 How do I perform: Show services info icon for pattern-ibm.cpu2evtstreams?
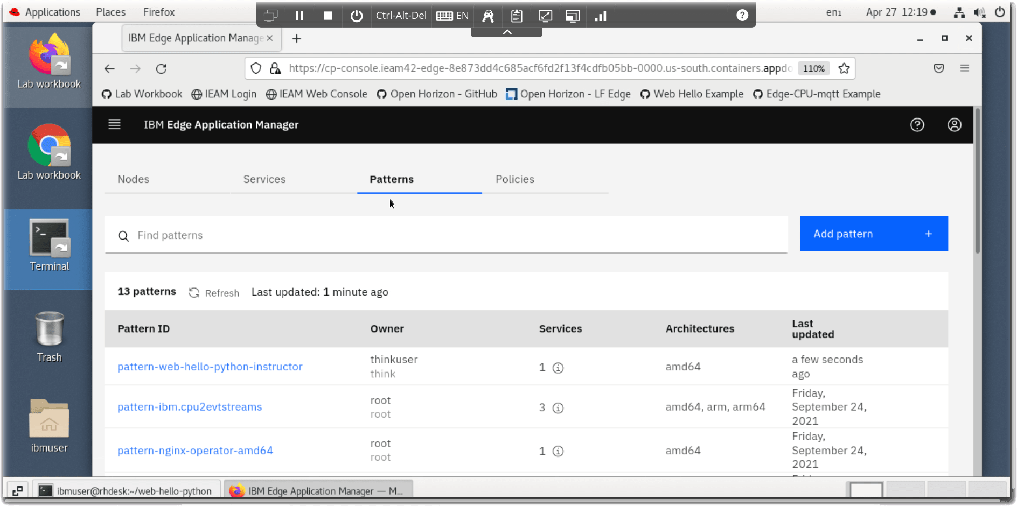point(558,408)
